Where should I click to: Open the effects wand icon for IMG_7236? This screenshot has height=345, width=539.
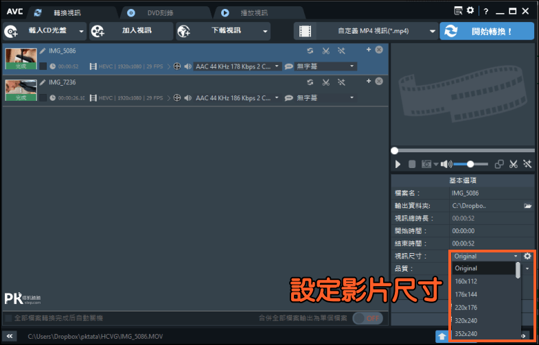tap(341, 82)
